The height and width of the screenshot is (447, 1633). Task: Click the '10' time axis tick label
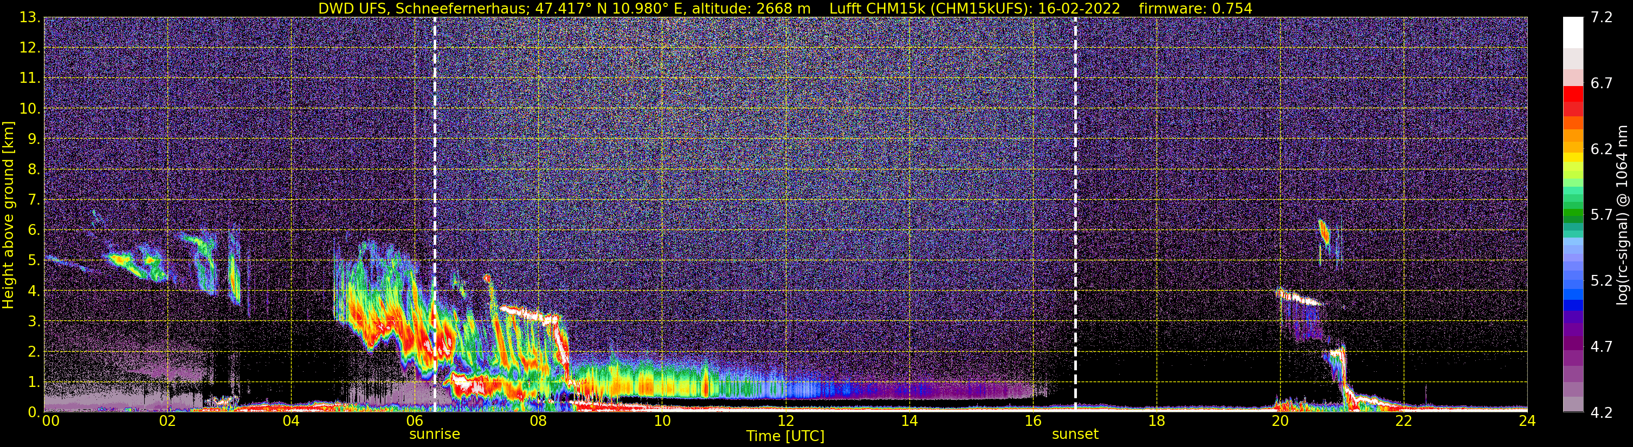point(662,422)
